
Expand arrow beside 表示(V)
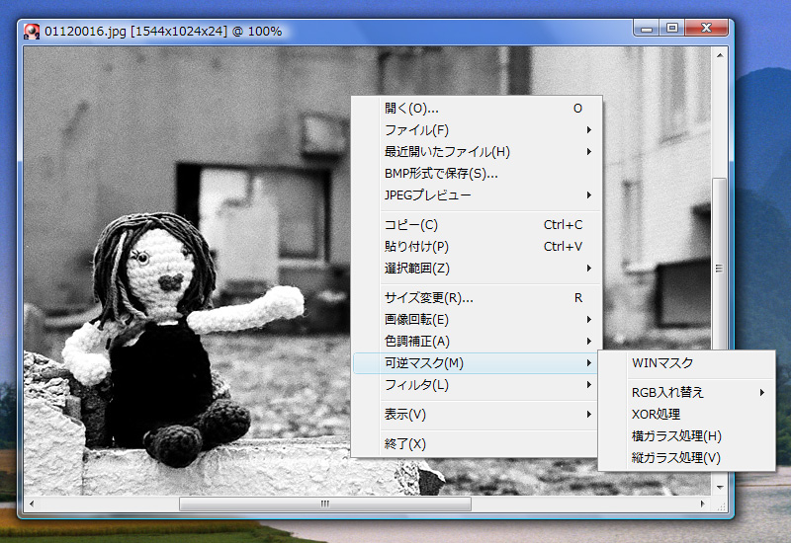tap(588, 414)
